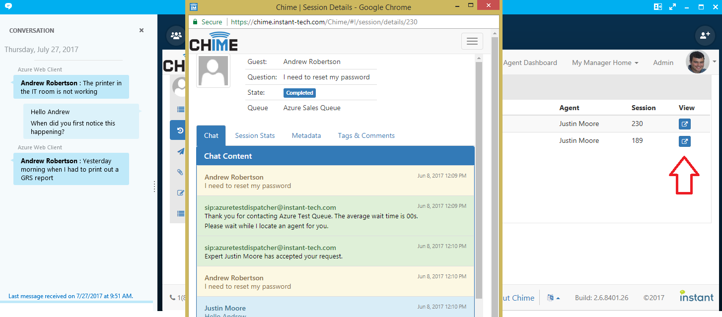722x317 pixels.
Task: Click the guest name Andrew Robertson field
Action: pyautogui.click(x=312, y=62)
